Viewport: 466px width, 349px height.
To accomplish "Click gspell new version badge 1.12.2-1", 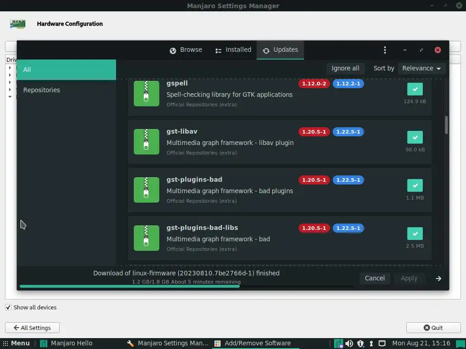I will (348, 84).
